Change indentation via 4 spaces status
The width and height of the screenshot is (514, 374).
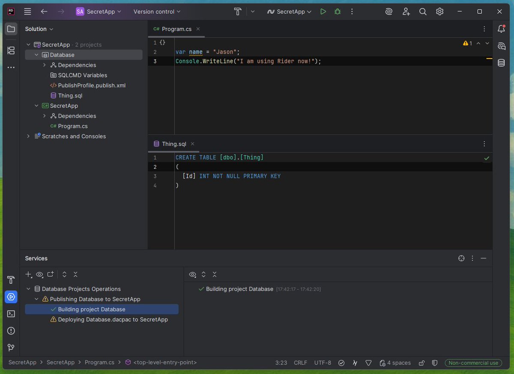pos(395,363)
